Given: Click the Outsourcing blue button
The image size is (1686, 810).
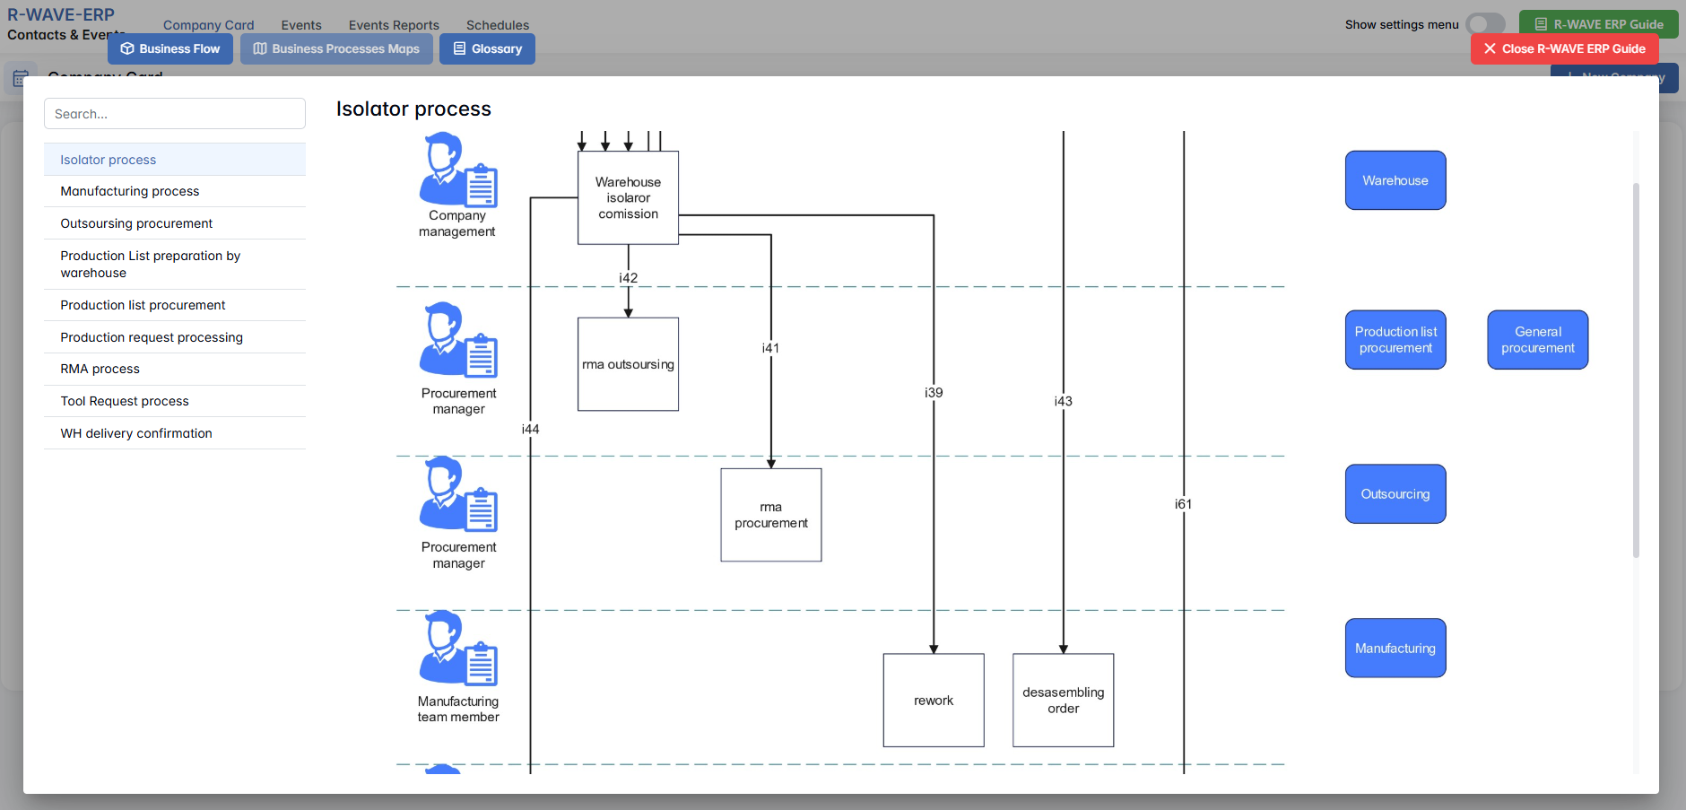Looking at the screenshot, I should coord(1395,494).
